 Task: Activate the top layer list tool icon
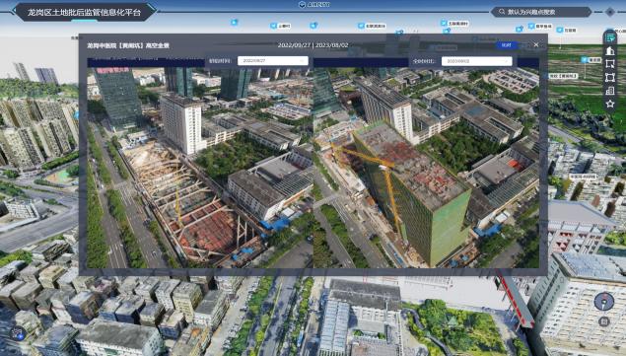click(x=610, y=37)
